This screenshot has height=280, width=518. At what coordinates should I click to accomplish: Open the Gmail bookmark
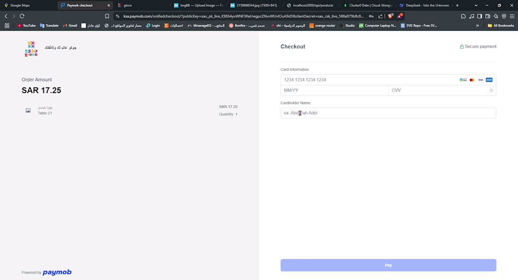(70, 25)
